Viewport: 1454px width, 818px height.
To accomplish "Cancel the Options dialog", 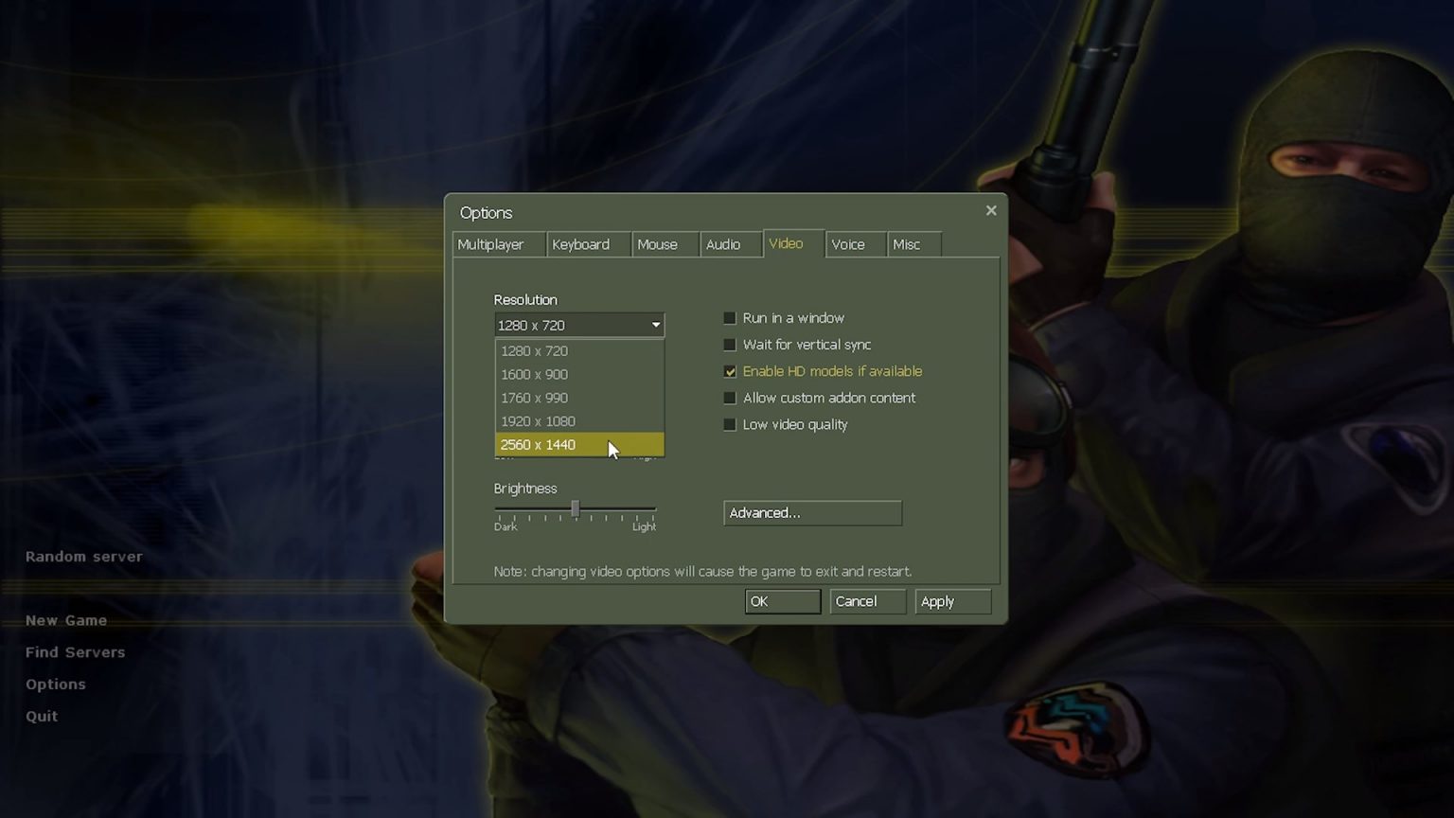I will click(x=867, y=601).
